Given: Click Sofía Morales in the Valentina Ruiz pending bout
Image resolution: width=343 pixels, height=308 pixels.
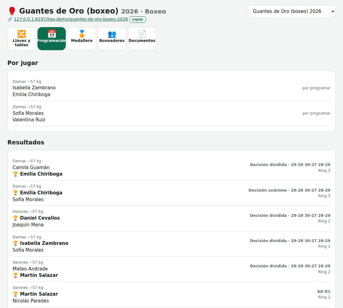Looking at the screenshot, I should pos(28,113).
